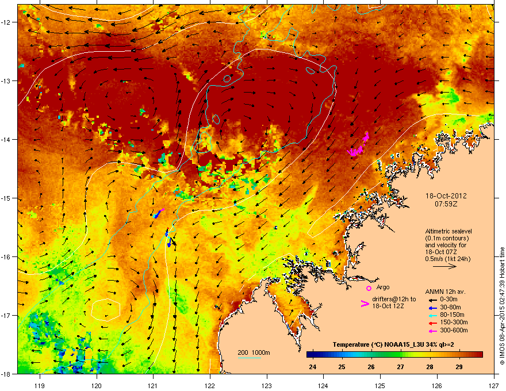Click the '18-Oct 07Z' legend line
506x391 pixels.
click(441, 252)
